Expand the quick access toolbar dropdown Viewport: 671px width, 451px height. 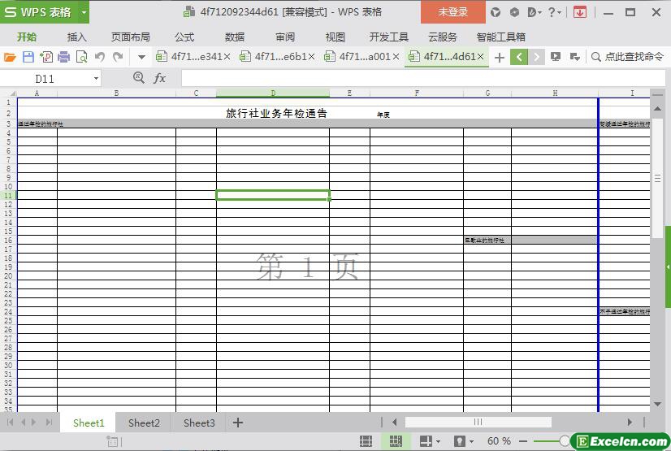coord(141,57)
